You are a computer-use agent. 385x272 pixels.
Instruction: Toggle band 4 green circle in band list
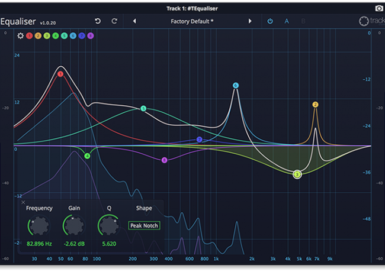(x=56, y=36)
